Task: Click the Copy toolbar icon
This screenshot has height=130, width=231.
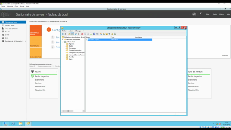Action: 79,34
